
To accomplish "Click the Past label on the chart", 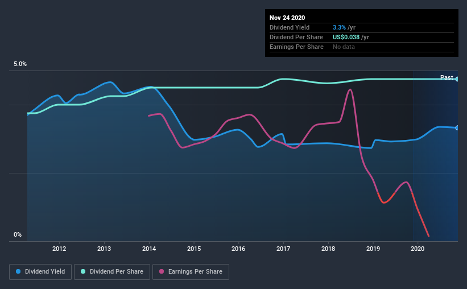I will (447, 77).
